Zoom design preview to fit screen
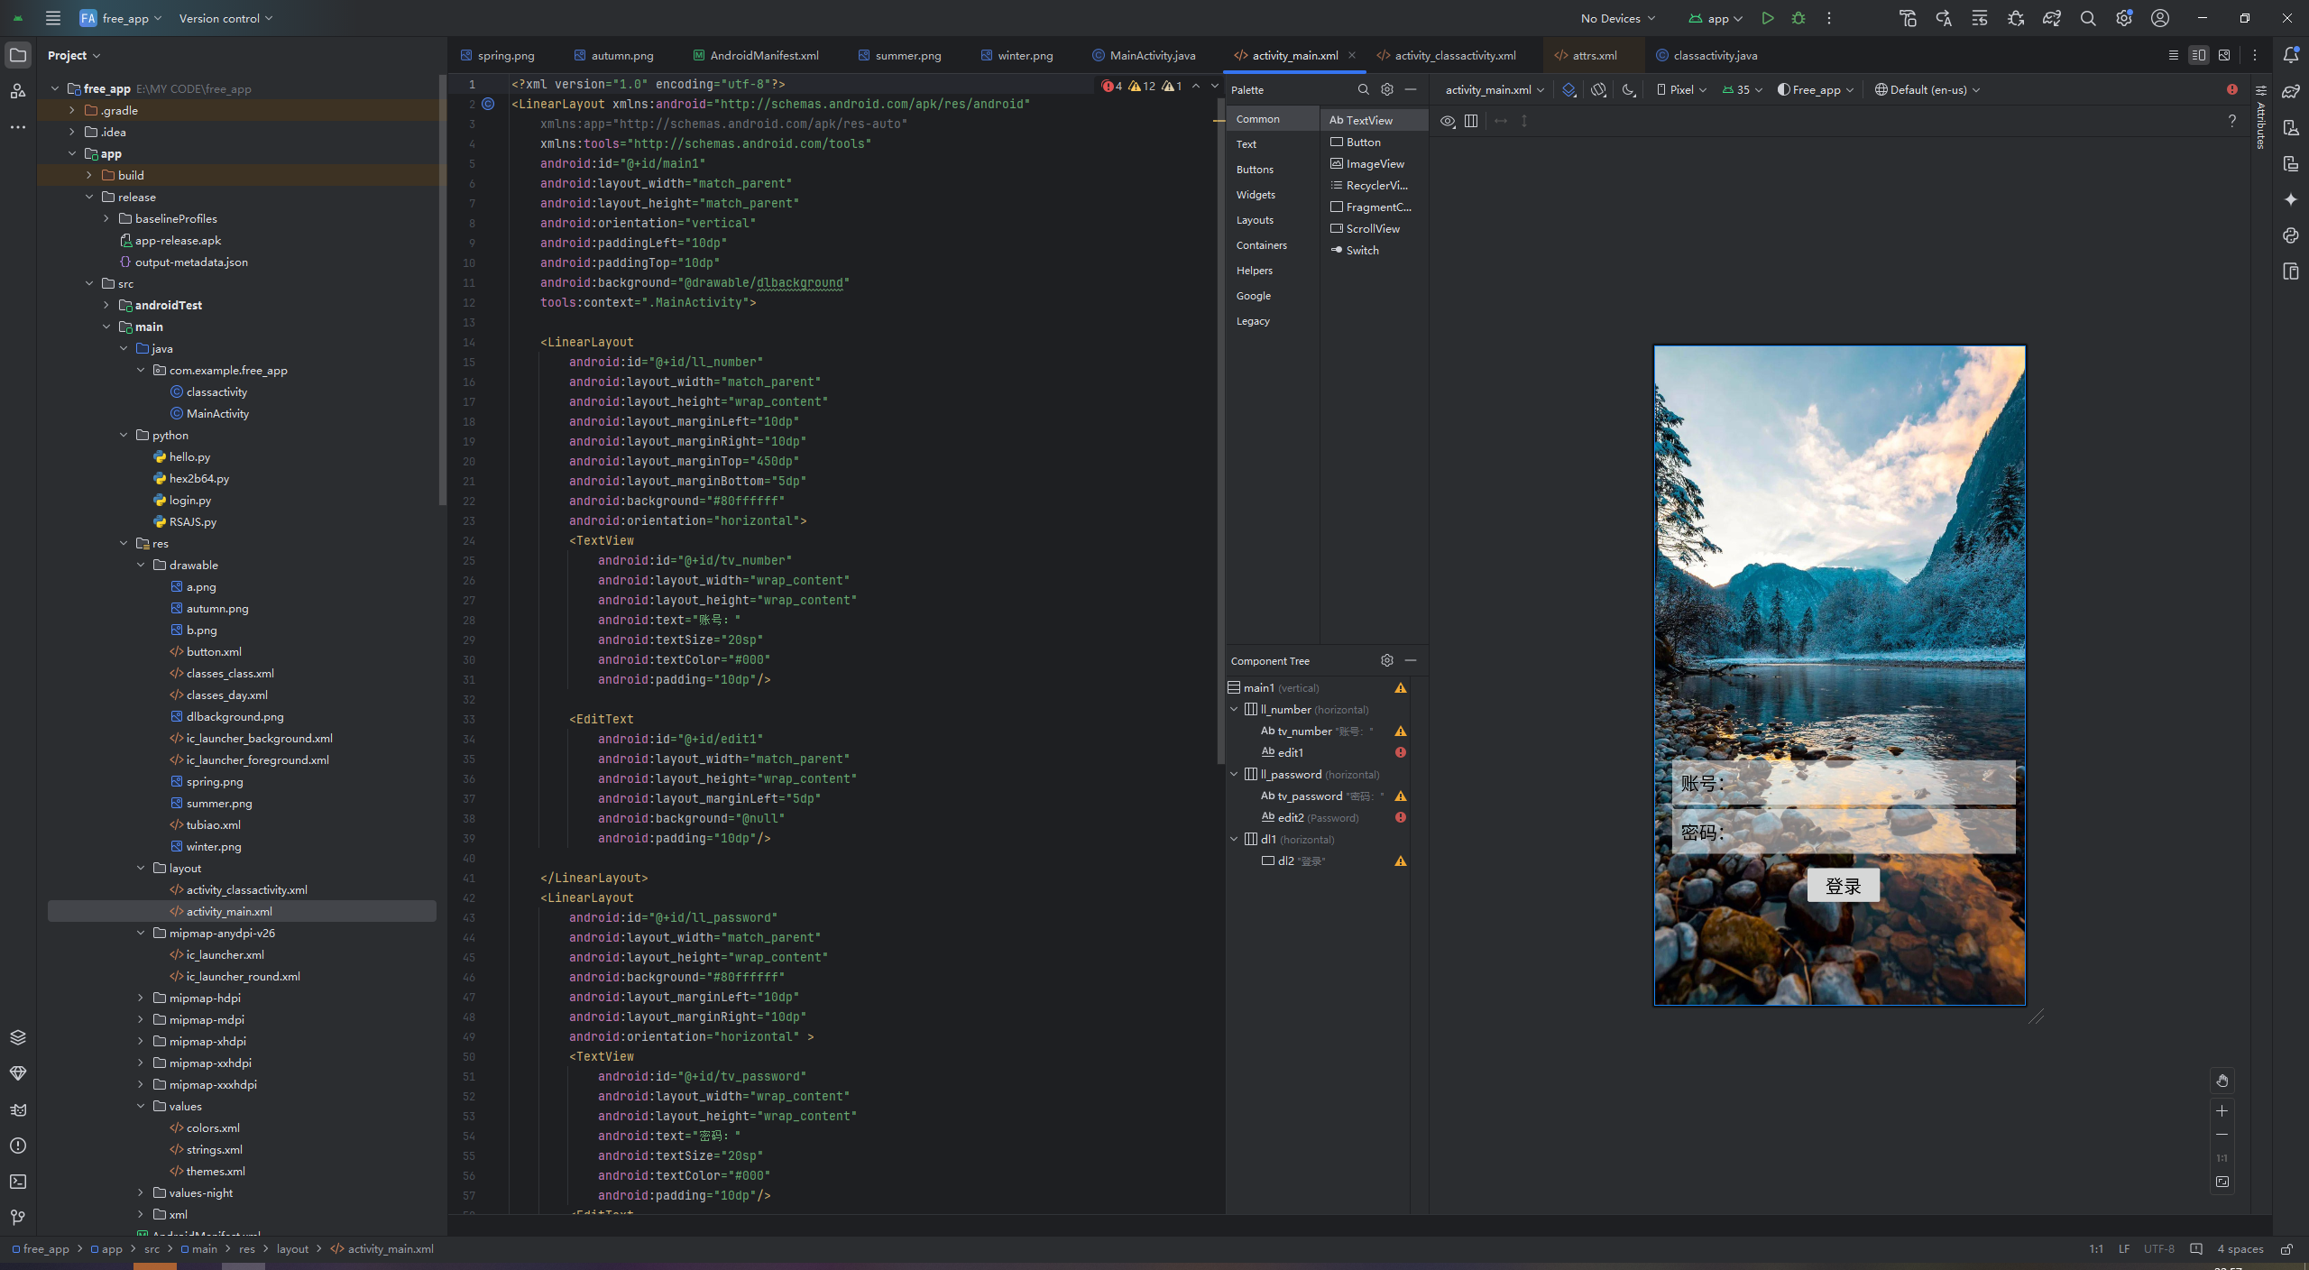Image resolution: width=2309 pixels, height=1270 pixels. tap(2222, 1182)
